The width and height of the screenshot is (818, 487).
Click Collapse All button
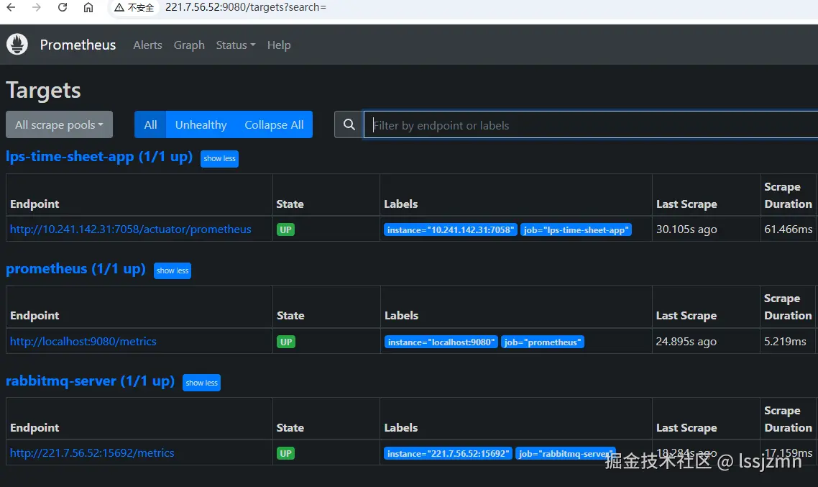(274, 124)
